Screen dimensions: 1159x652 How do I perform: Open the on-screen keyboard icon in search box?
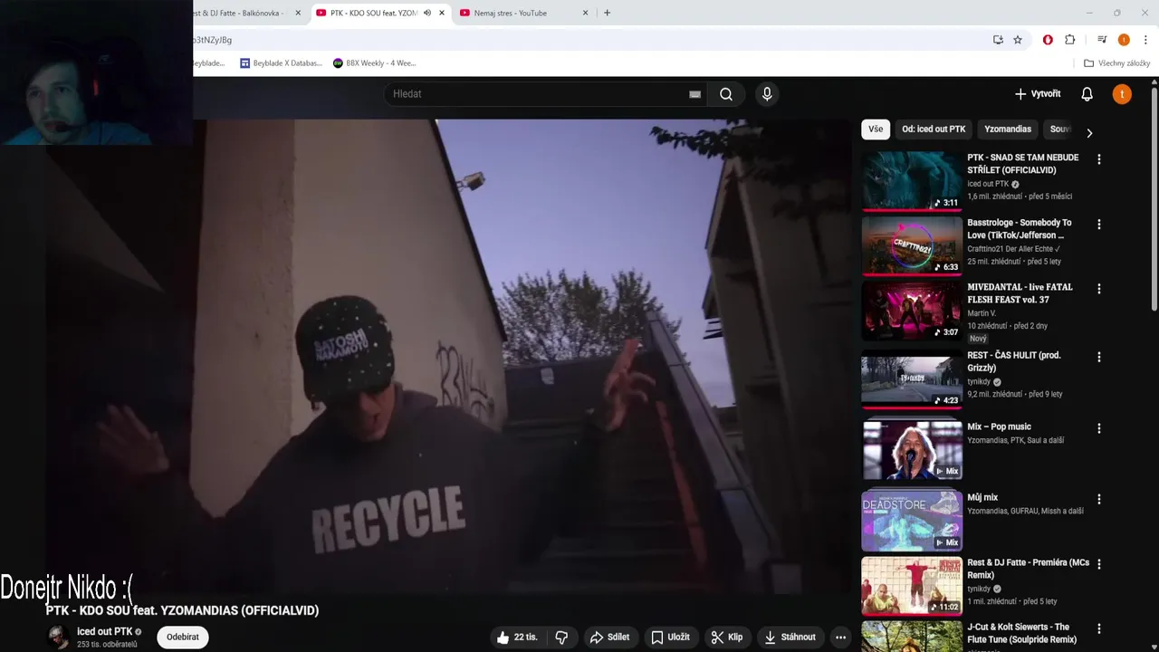[x=694, y=94]
